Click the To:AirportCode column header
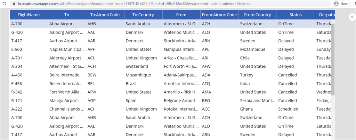 105,15
